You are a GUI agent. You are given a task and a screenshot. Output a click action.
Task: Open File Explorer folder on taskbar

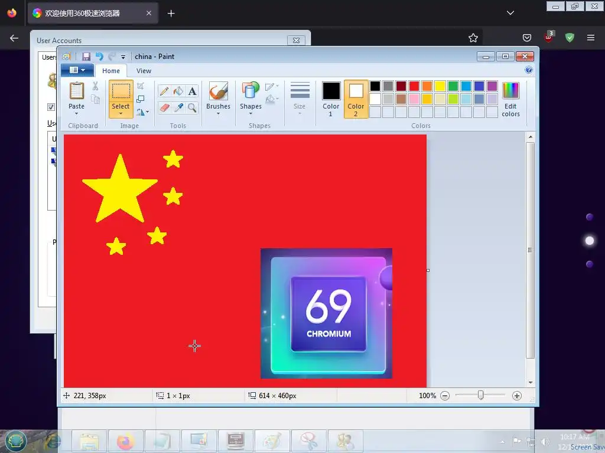[x=89, y=441]
